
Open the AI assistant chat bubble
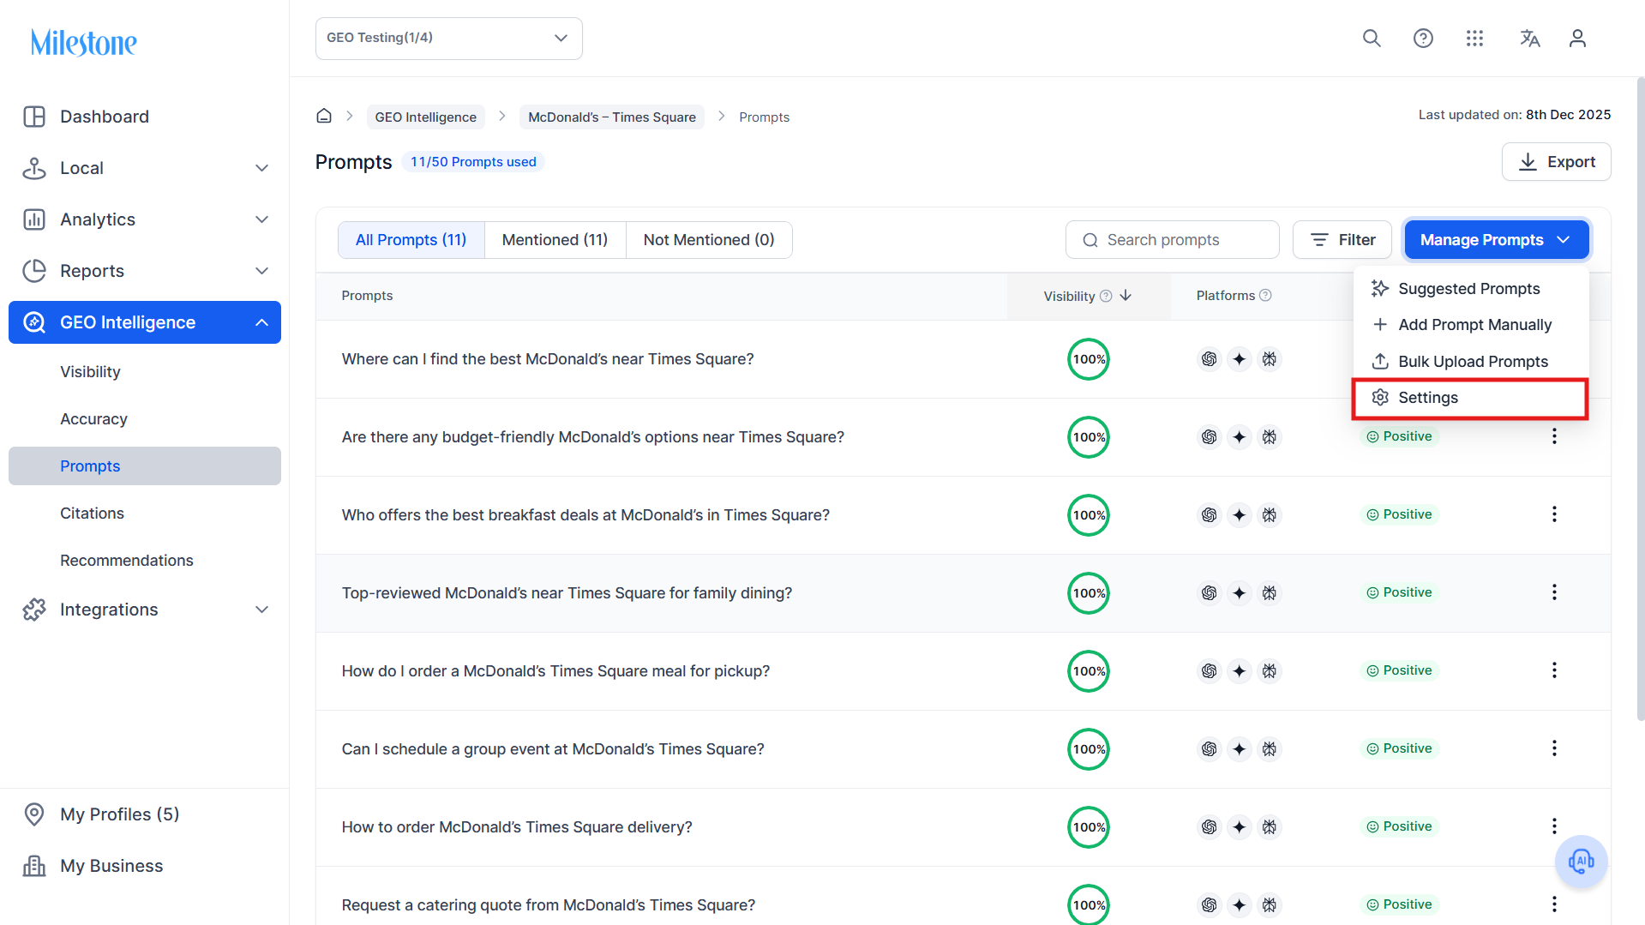1581,861
